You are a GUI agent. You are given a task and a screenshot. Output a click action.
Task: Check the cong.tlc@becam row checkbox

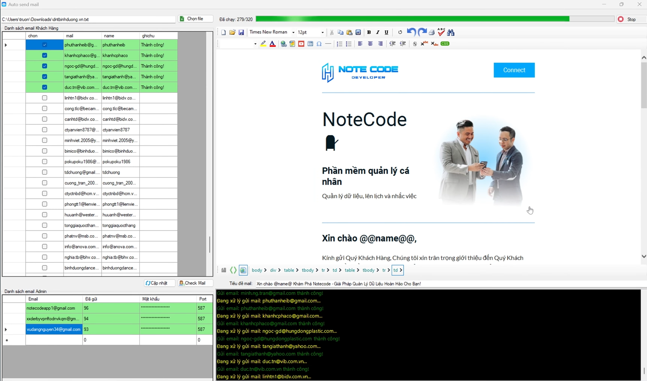coord(45,109)
